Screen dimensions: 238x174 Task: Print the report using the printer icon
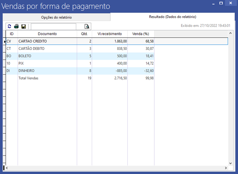click(x=16, y=26)
